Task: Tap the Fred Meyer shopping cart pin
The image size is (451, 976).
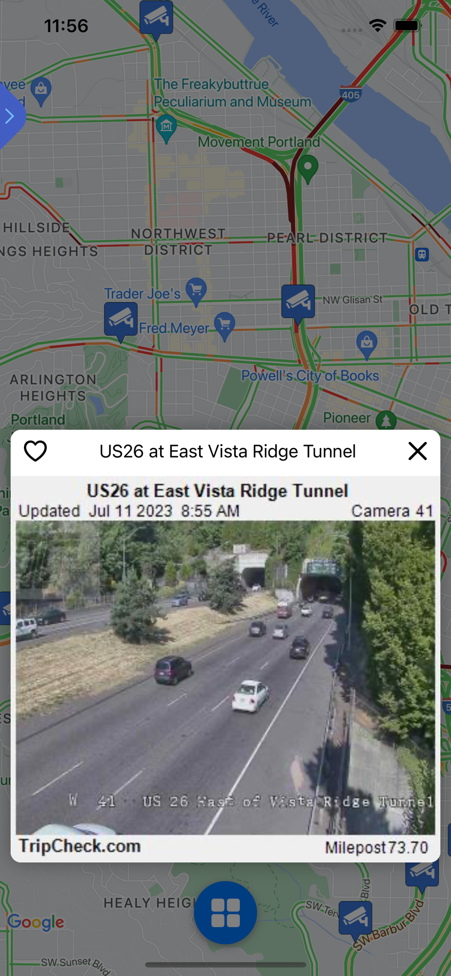Action: pyautogui.click(x=225, y=325)
